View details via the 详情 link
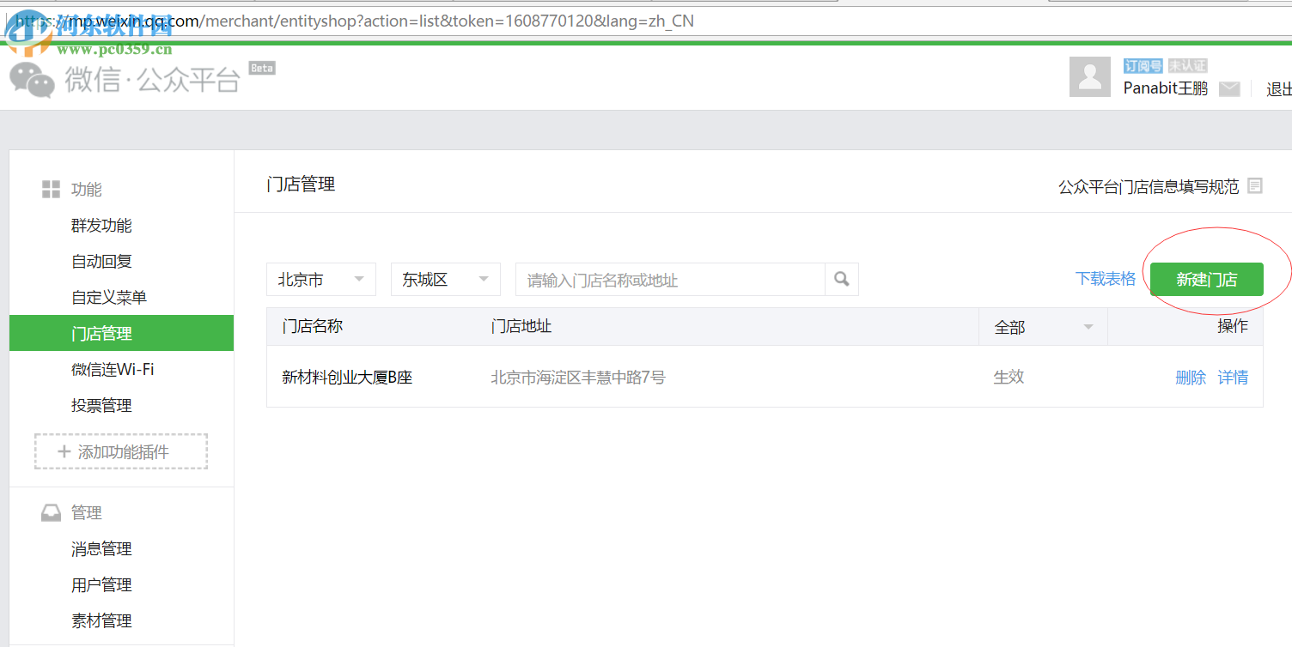The height and width of the screenshot is (647, 1292). click(1233, 377)
